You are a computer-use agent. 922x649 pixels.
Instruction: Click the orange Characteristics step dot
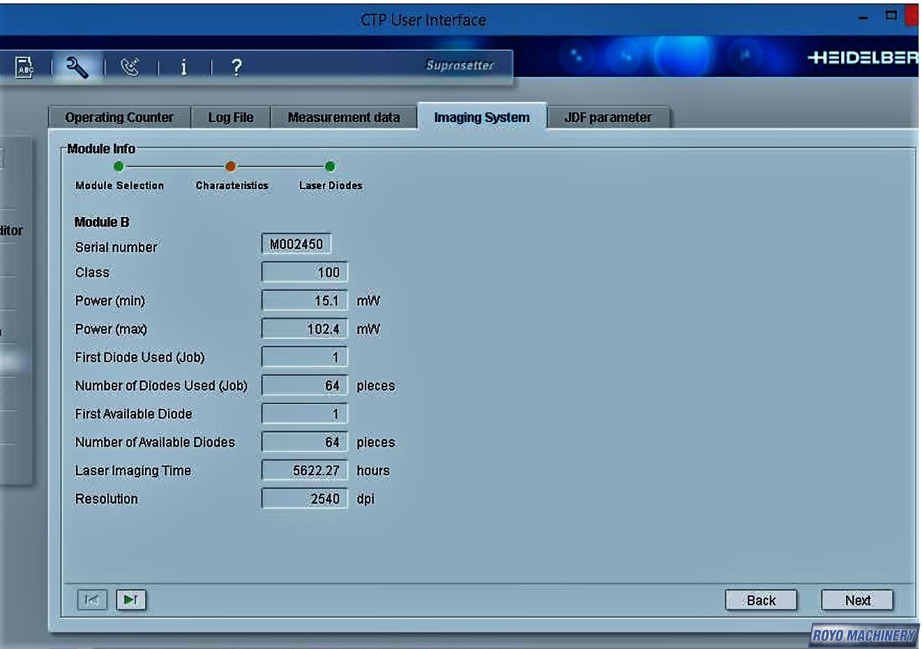231,166
